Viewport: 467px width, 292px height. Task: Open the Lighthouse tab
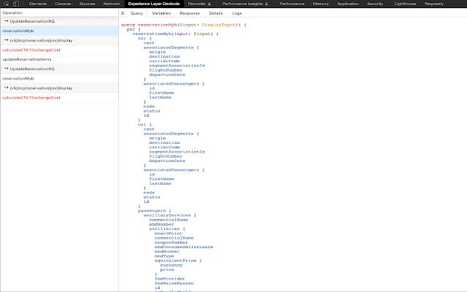[x=406, y=4]
